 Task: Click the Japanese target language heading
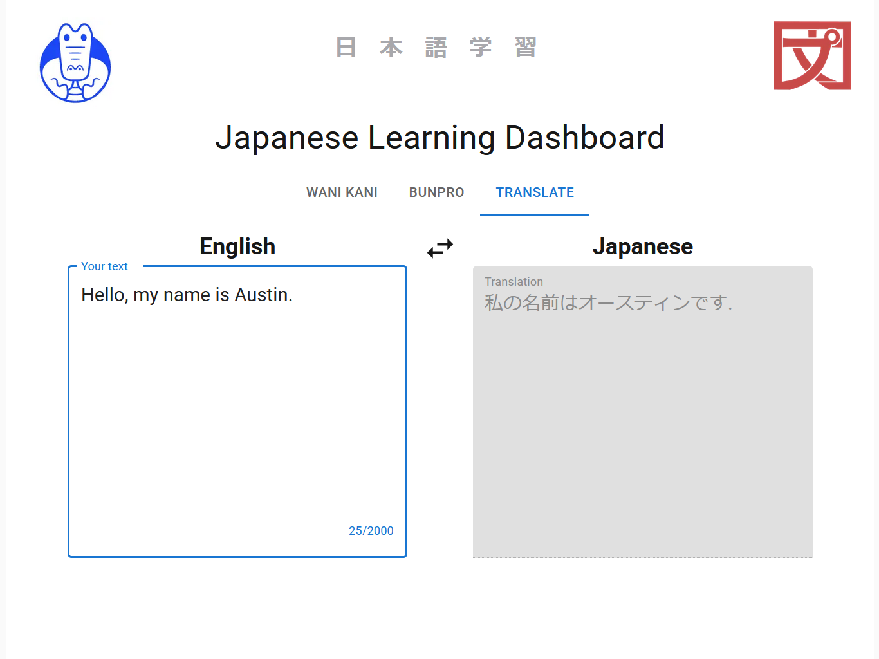[642, 246]
